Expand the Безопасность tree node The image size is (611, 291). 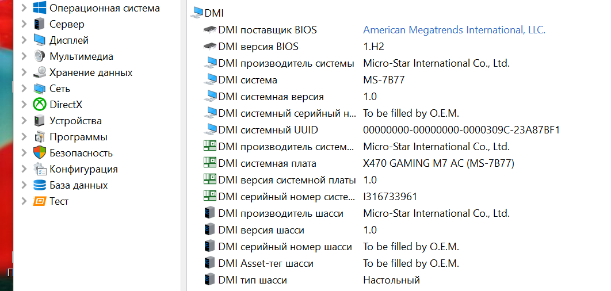click(x=25, y=153)
